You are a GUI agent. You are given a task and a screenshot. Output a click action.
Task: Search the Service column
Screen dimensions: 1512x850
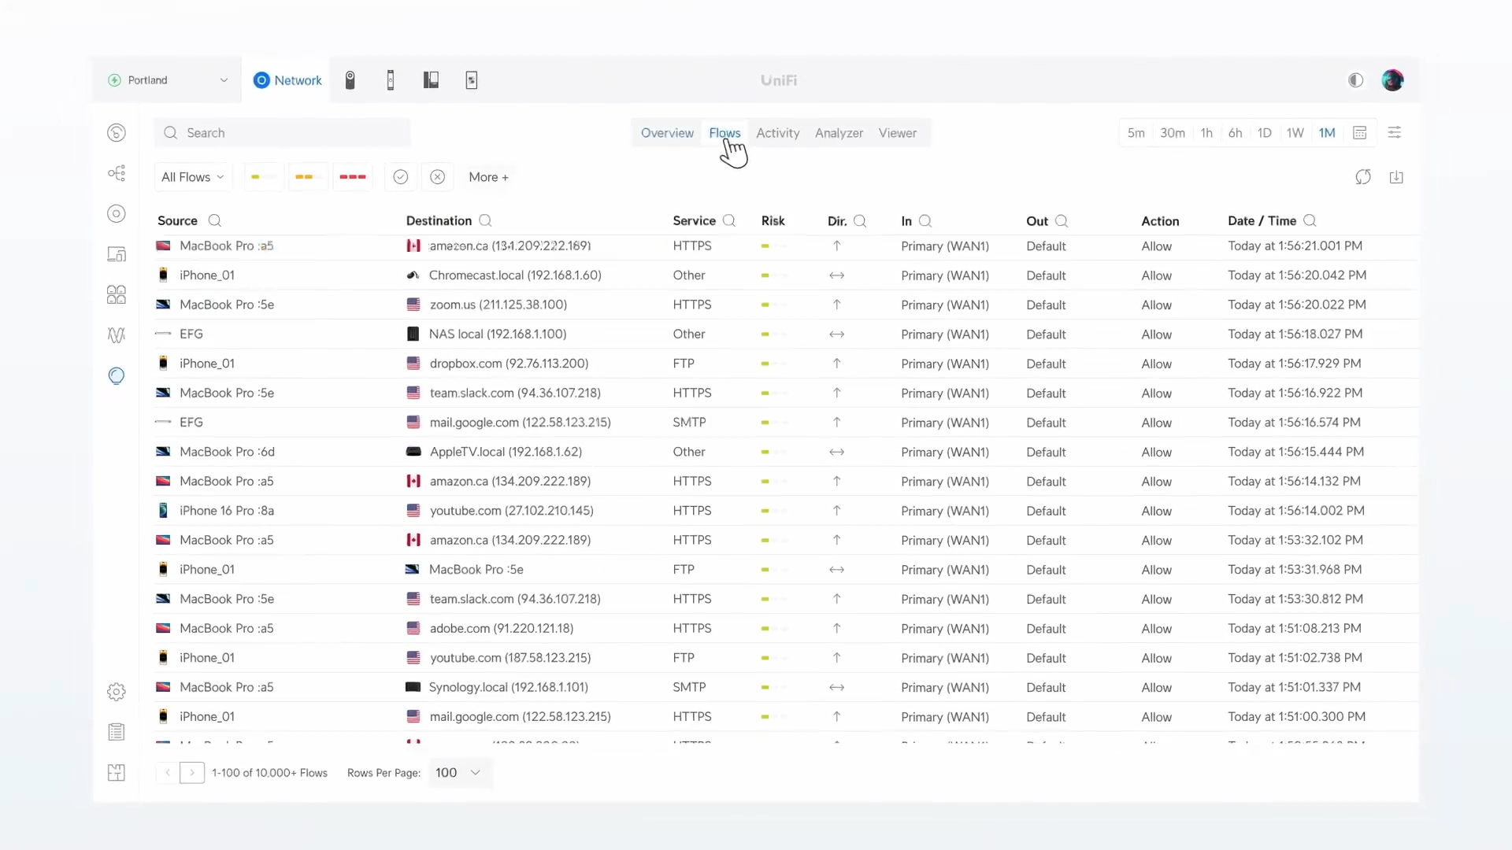click(729, 221)
